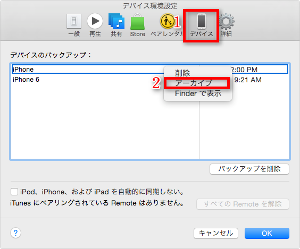Click the キャンセル button
300x249 pixels.
pos(216,233)
